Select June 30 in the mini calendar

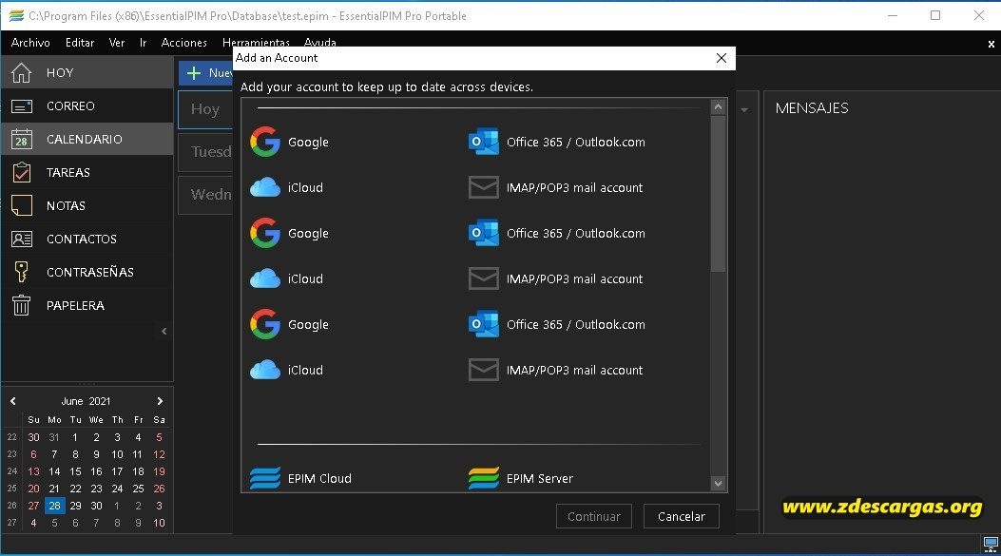[96, 506]
